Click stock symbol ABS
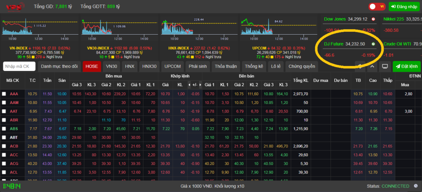This screenshot has height=192, width=422. tap(14, 129)
